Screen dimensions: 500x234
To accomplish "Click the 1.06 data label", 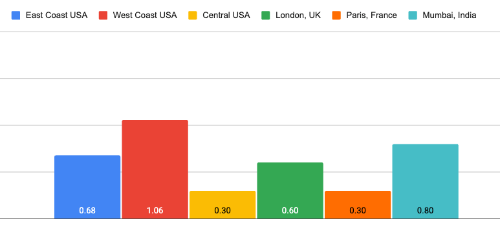I will 155,211.
